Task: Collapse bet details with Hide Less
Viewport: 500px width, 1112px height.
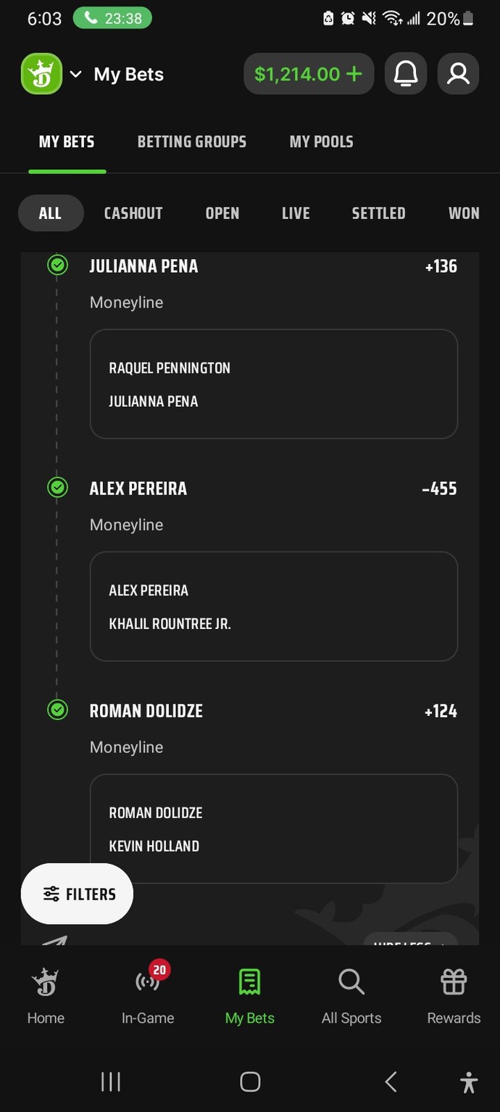Action: coord(410,939)
